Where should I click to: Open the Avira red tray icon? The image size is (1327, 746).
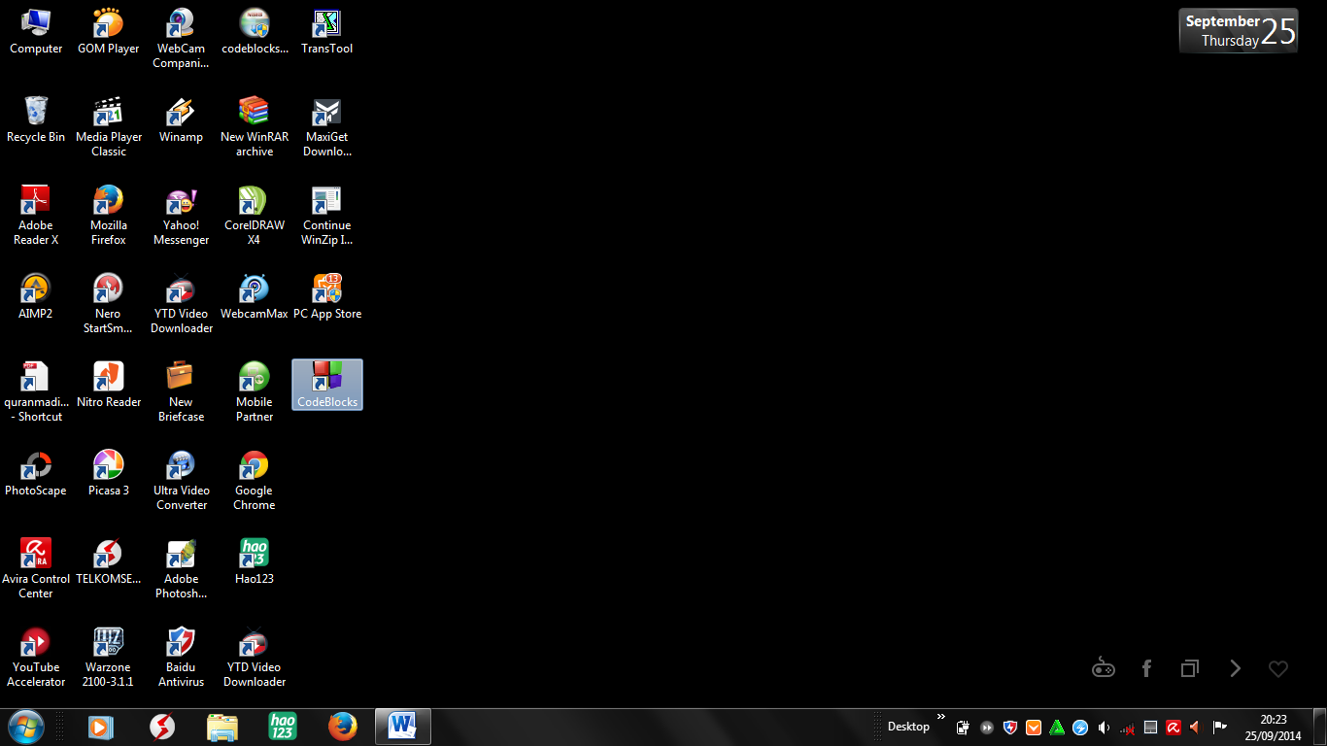[1174, 727]
